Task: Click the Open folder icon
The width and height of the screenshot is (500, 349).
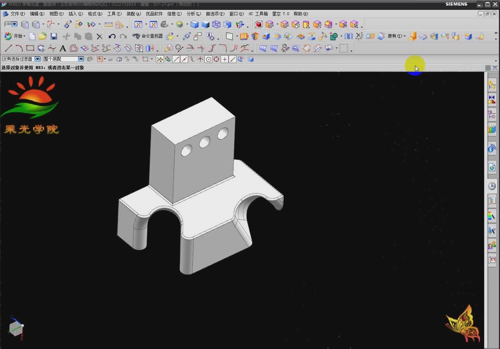Action: point(43,36)
